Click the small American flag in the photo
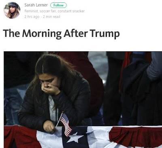The height and width of the screenshot is (148, 162). [66, 124]
